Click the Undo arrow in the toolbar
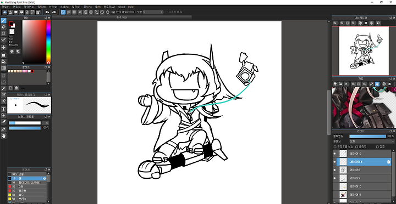 pos(47,12)
